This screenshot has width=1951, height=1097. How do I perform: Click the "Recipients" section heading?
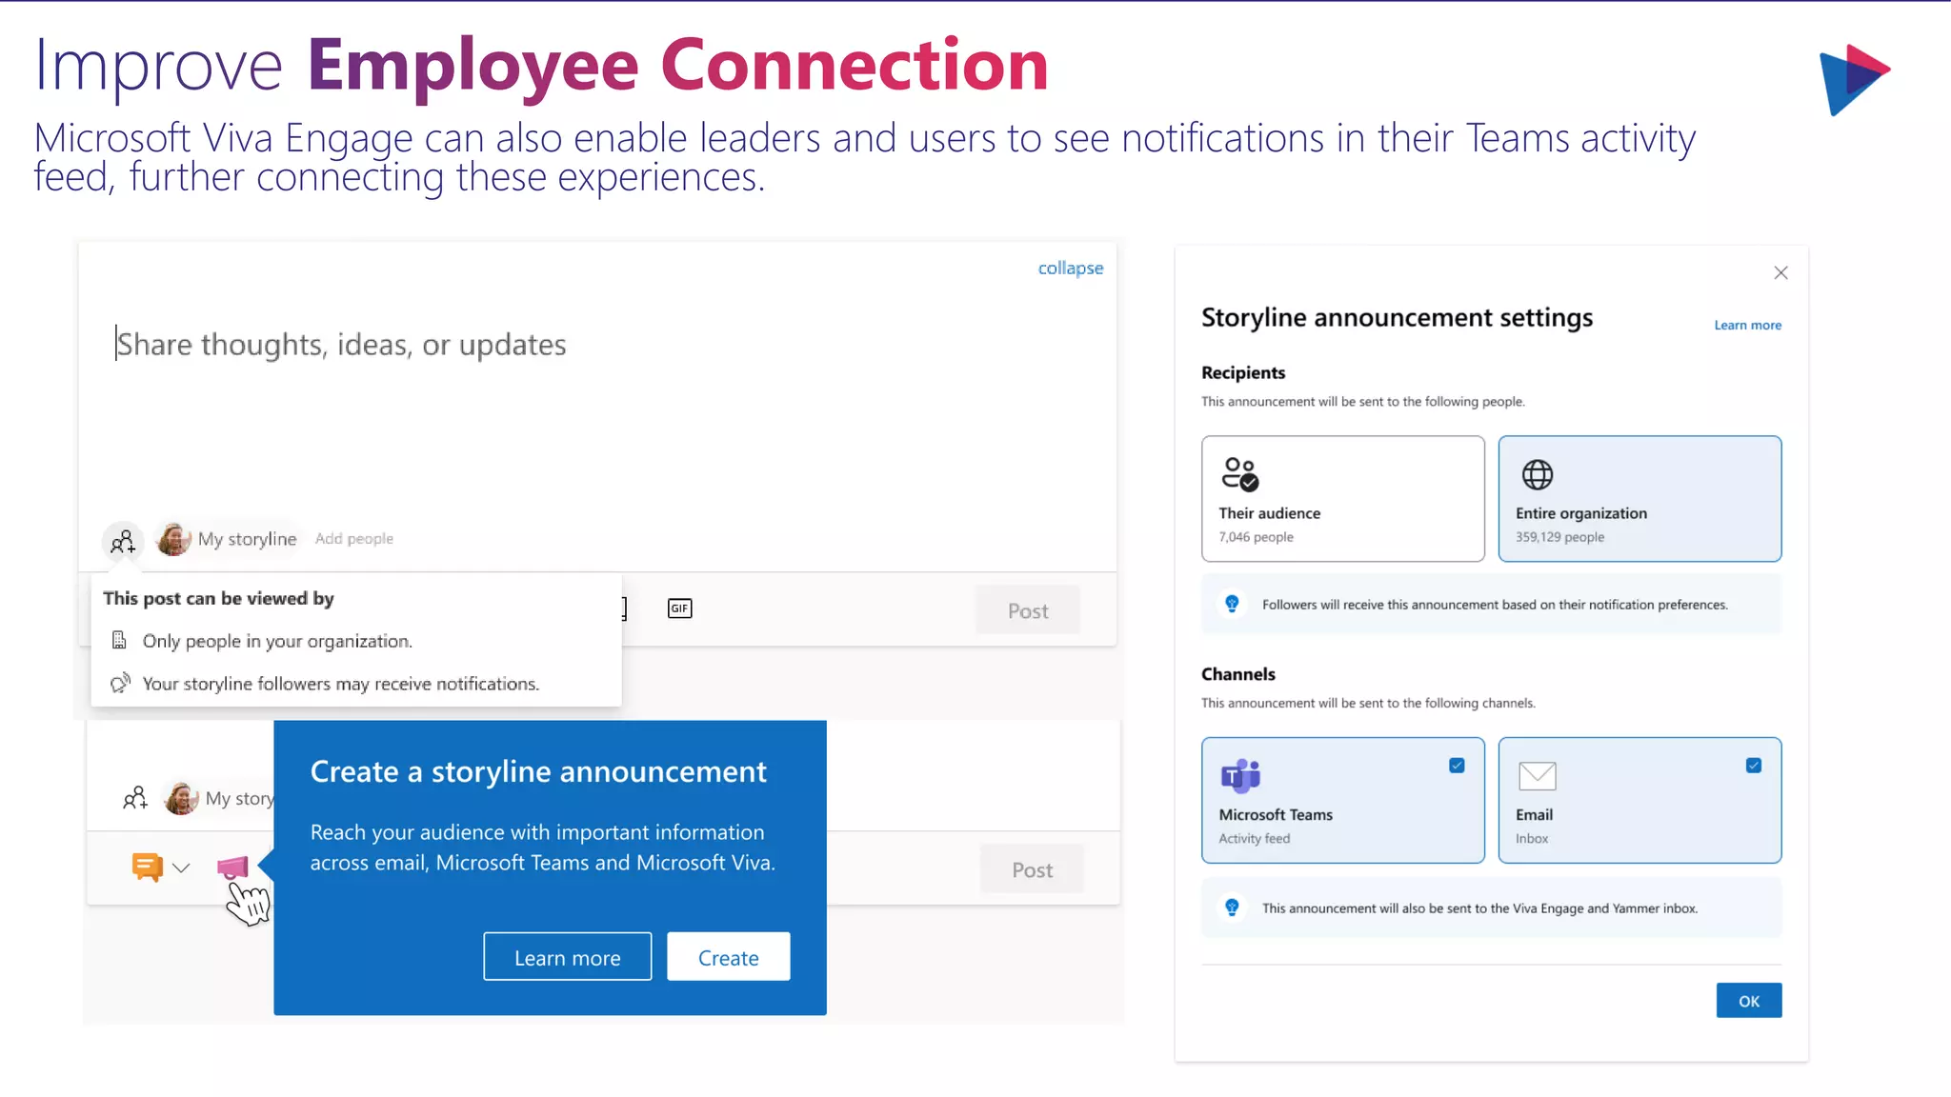click(1242, 373)
